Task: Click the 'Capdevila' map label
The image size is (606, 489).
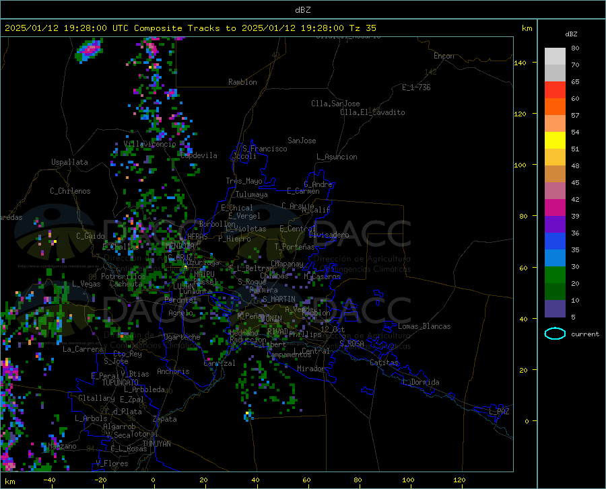Action: [x=199, y=155]
